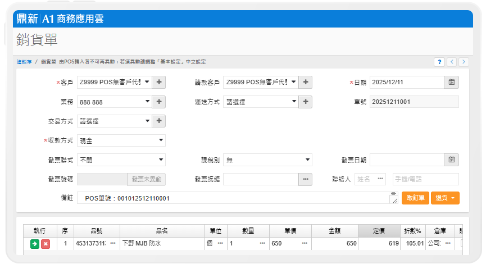Toggle the checkbox at row 1's right edge
Viewport: 486px width, 264px height.
click(x=462, y=244)
